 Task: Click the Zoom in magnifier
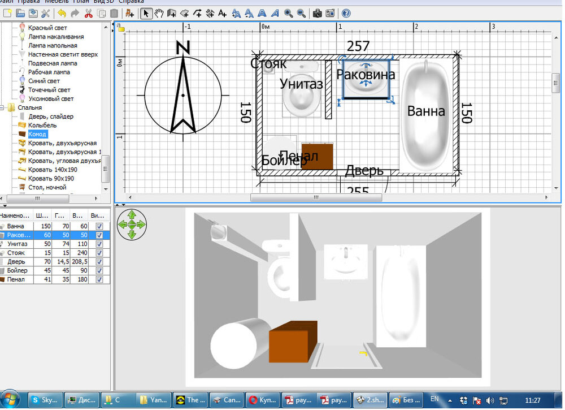(x=289, y=13)
